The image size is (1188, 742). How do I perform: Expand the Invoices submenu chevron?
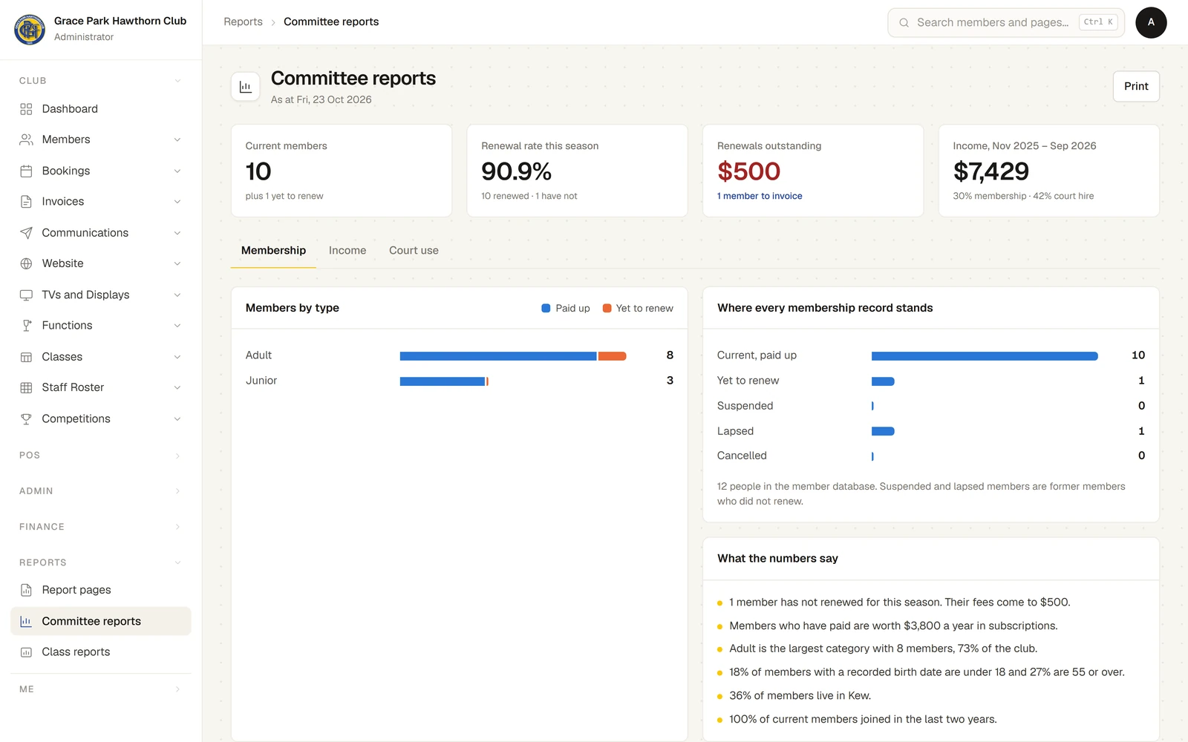(x=177, y=202)
